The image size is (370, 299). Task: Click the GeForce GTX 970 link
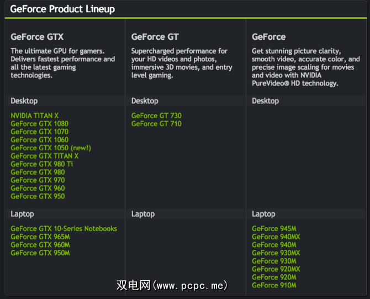tap(38, 180)
